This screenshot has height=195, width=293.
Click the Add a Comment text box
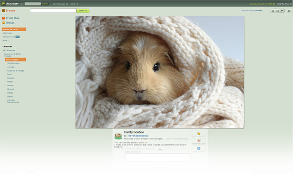point(157,157)
